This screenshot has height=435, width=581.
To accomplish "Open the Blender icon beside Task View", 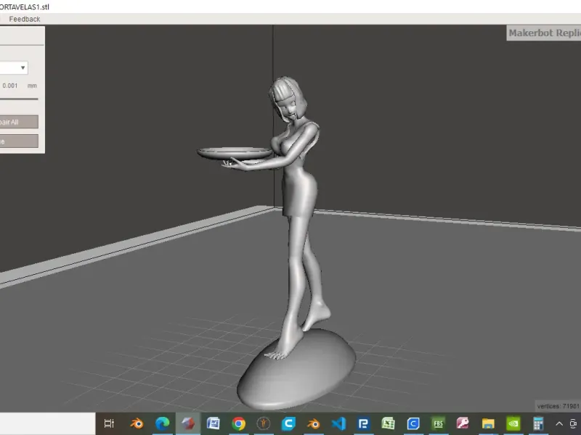I will point(137,423).
